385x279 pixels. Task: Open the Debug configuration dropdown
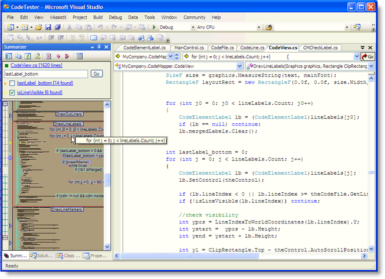[x=192, y=27]
